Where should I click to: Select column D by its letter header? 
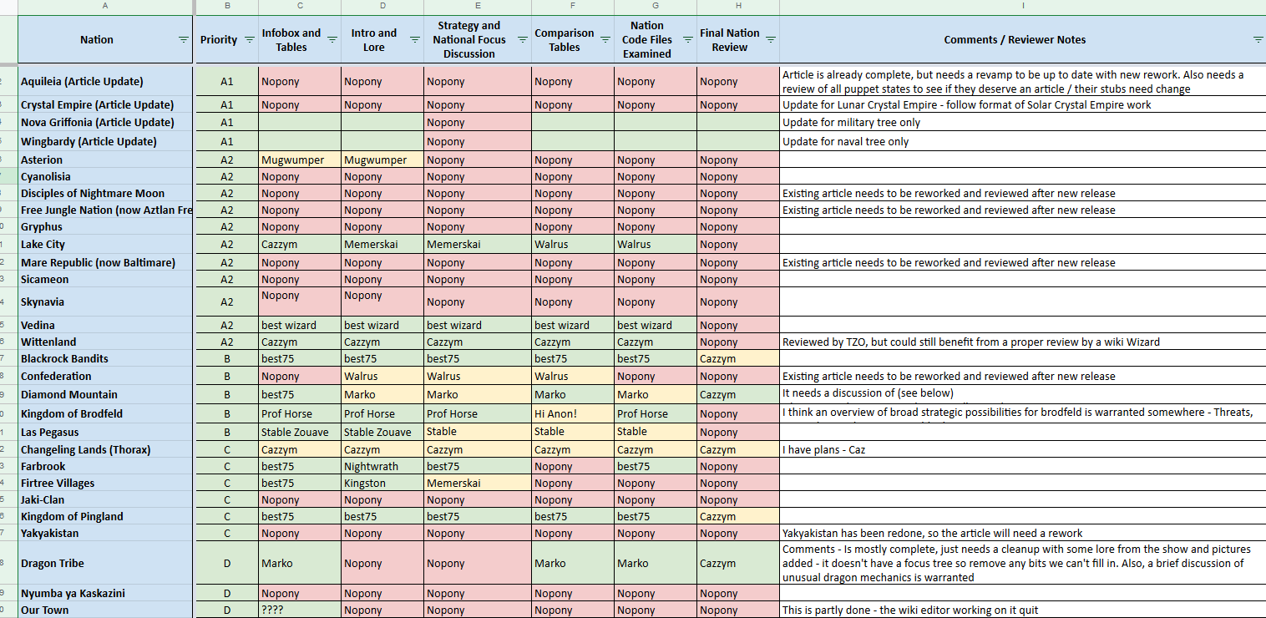tap(382, 7)
